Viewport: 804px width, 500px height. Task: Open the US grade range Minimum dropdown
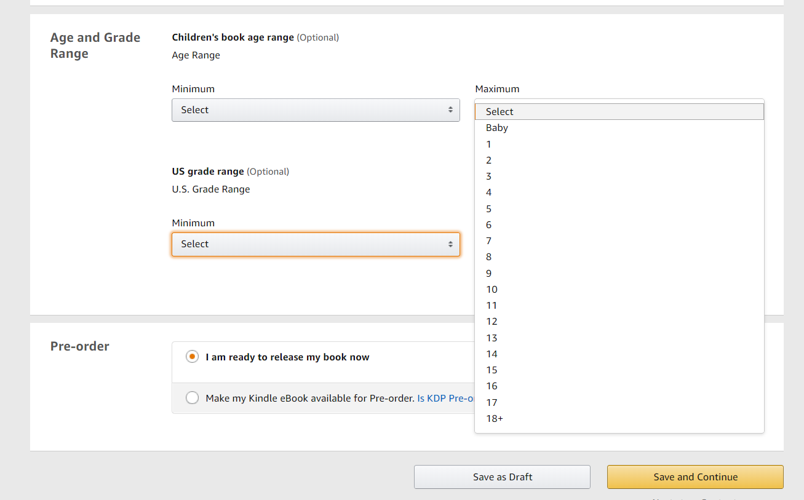[x=316, y=244]
